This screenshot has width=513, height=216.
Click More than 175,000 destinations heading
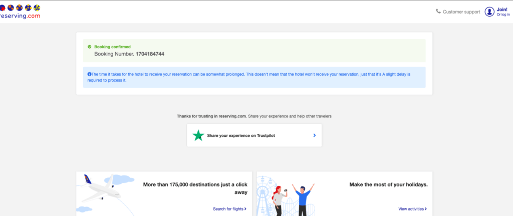195,188
